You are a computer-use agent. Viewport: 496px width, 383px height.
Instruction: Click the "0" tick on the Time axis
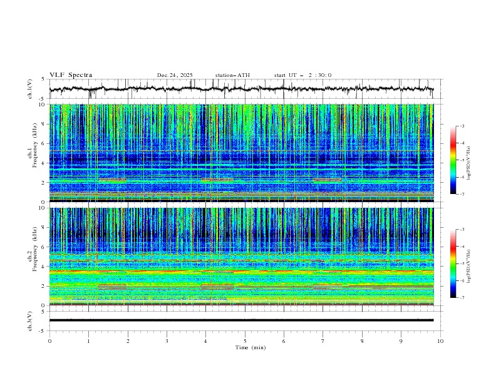49,341
